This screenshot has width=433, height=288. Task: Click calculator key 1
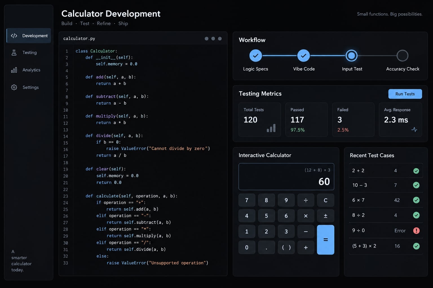[247, 232]
